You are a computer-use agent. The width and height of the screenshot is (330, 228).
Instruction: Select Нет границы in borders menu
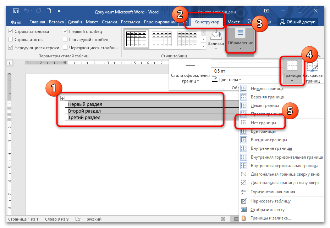(282, 123)
